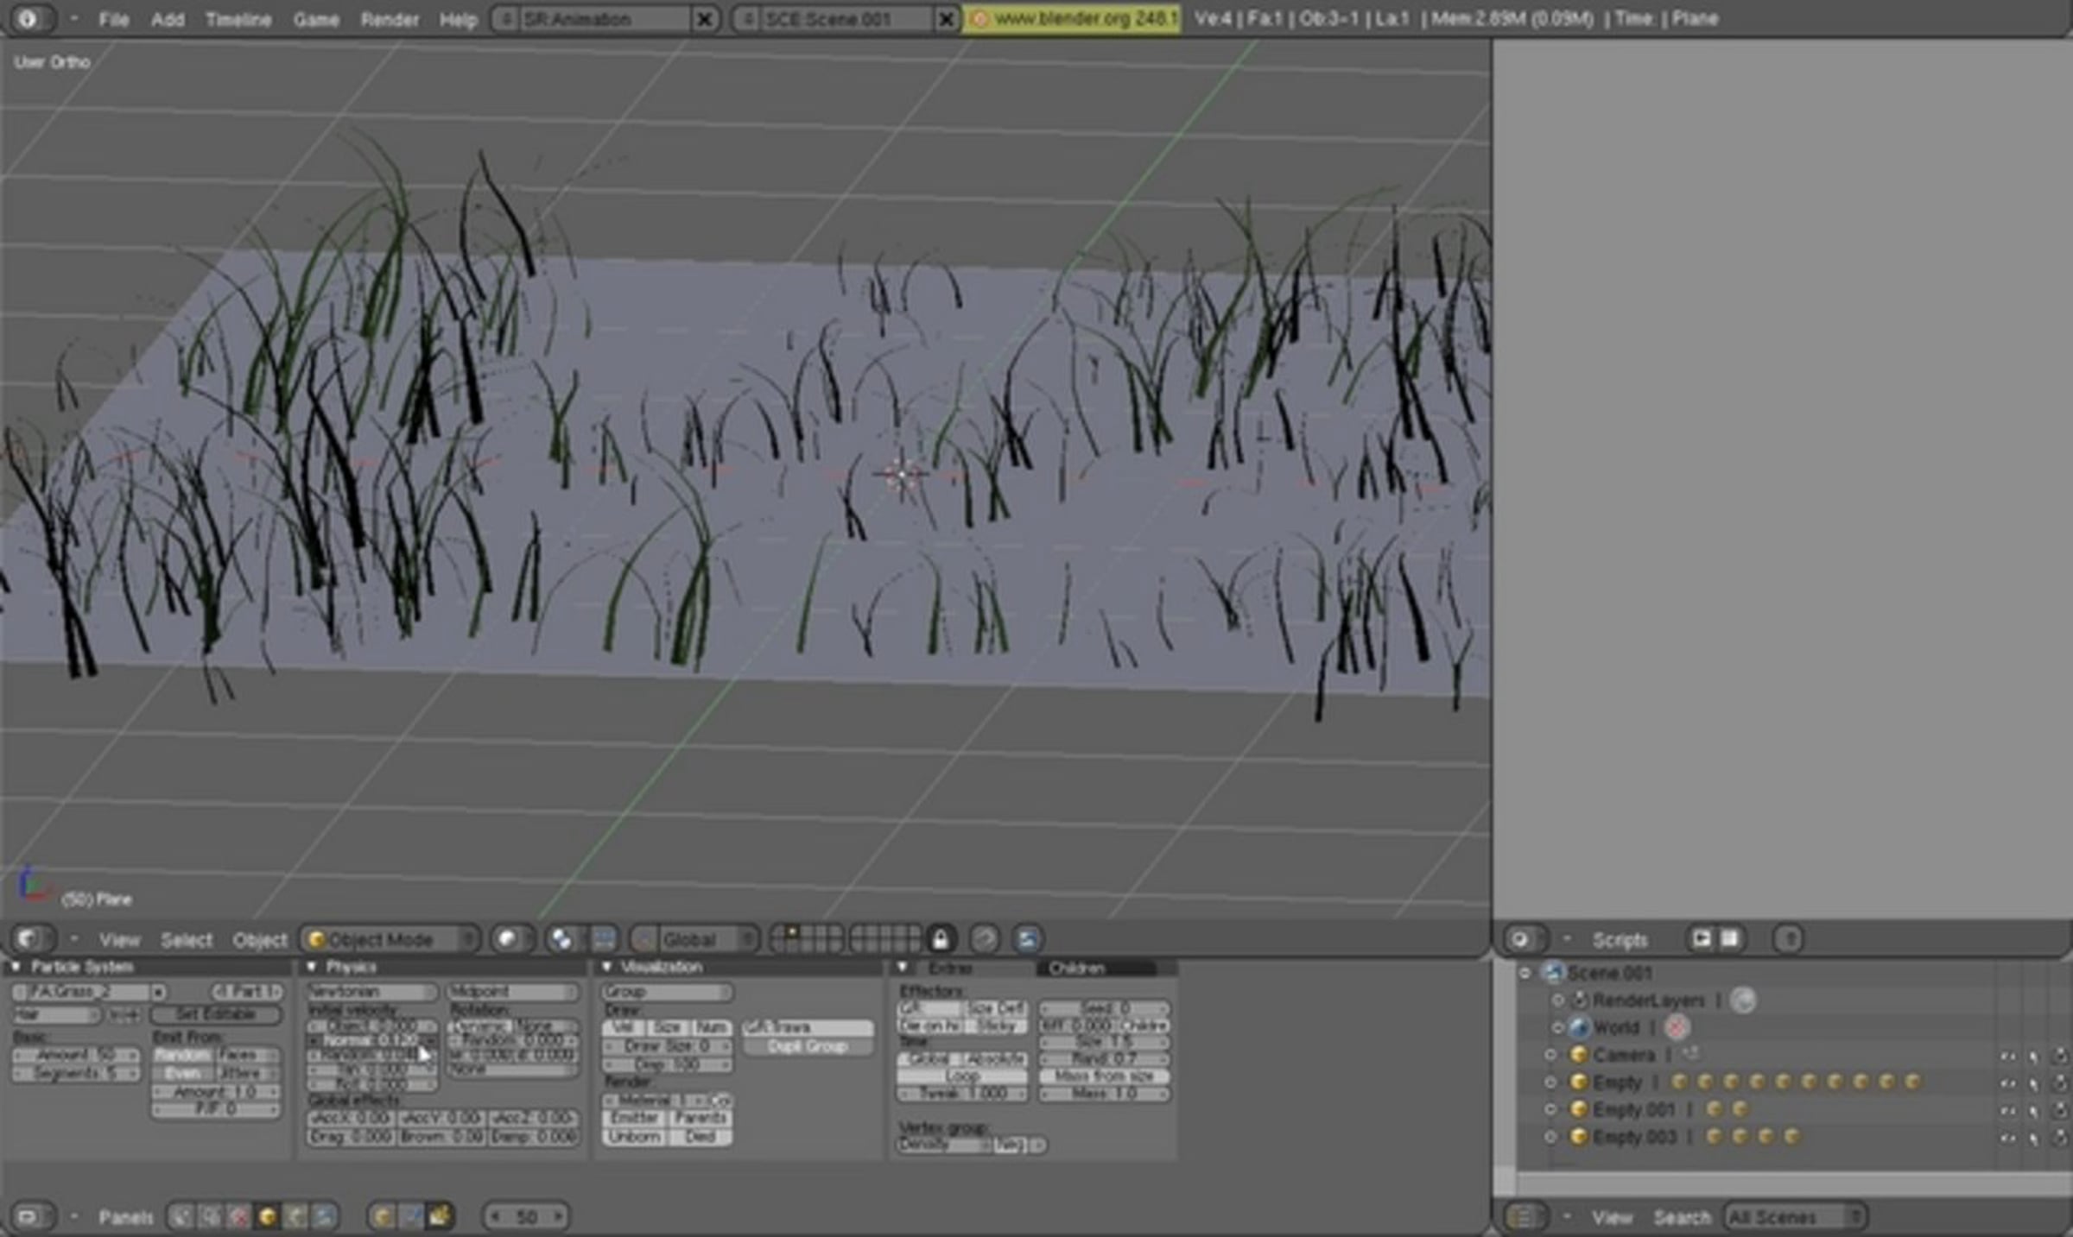Toggle visibility eye for Camera object
The width and height of the screenshot is (2073, 1237).
(x=2008, y=1056)
